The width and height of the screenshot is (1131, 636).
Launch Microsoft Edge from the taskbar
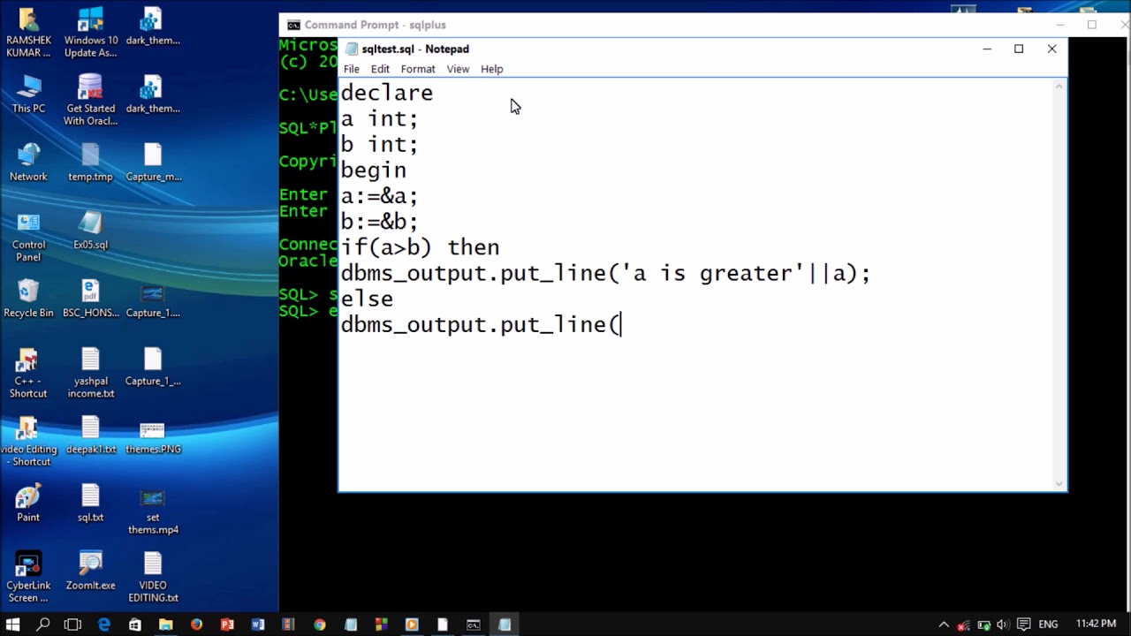tap(104, 625)
